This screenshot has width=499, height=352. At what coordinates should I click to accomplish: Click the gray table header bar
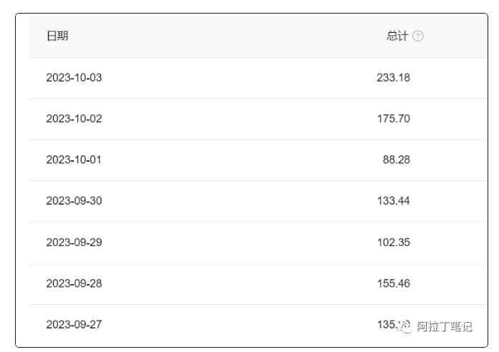[229, 36]
